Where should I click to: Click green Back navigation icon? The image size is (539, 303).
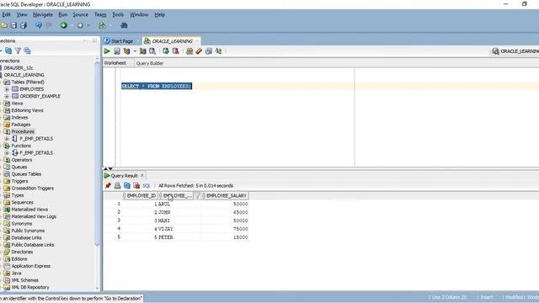click(64, 25)
